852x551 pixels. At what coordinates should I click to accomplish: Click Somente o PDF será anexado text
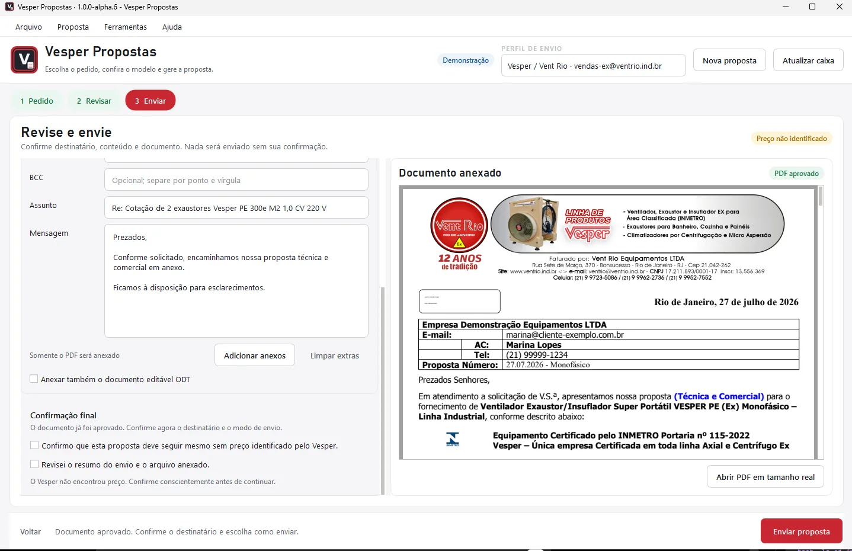pyautogui.click(x=75, y=355)
